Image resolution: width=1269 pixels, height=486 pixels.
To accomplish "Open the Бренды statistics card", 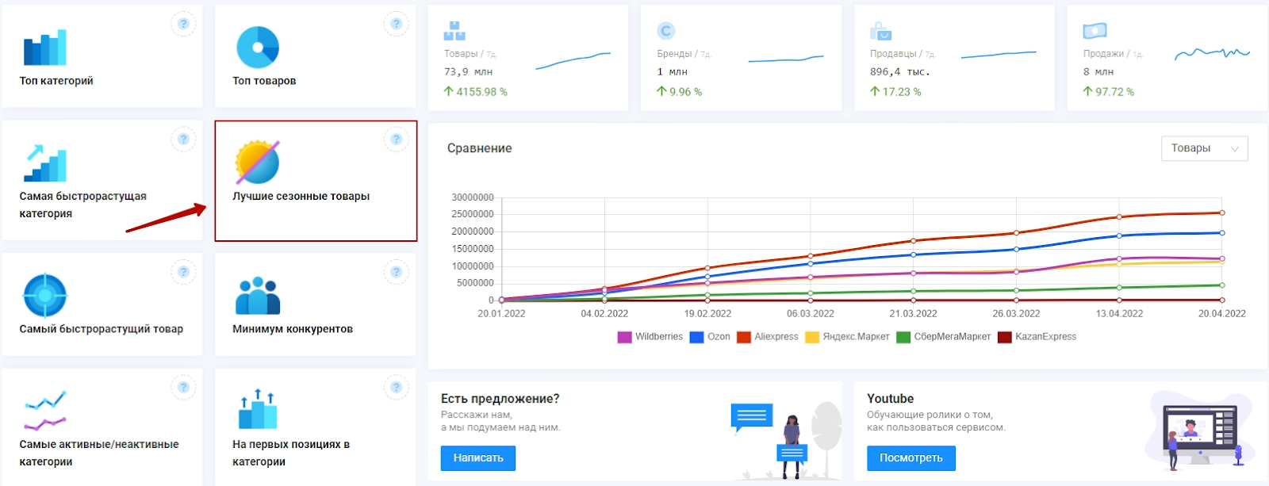I will [x=741, y=58].
